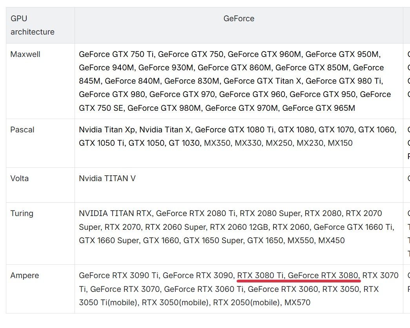Click "GeForce GTX 965M" in Maxwell row
The width and height of the screenshot is (410, 328).
pyautogui.click(x=319, y=108)
